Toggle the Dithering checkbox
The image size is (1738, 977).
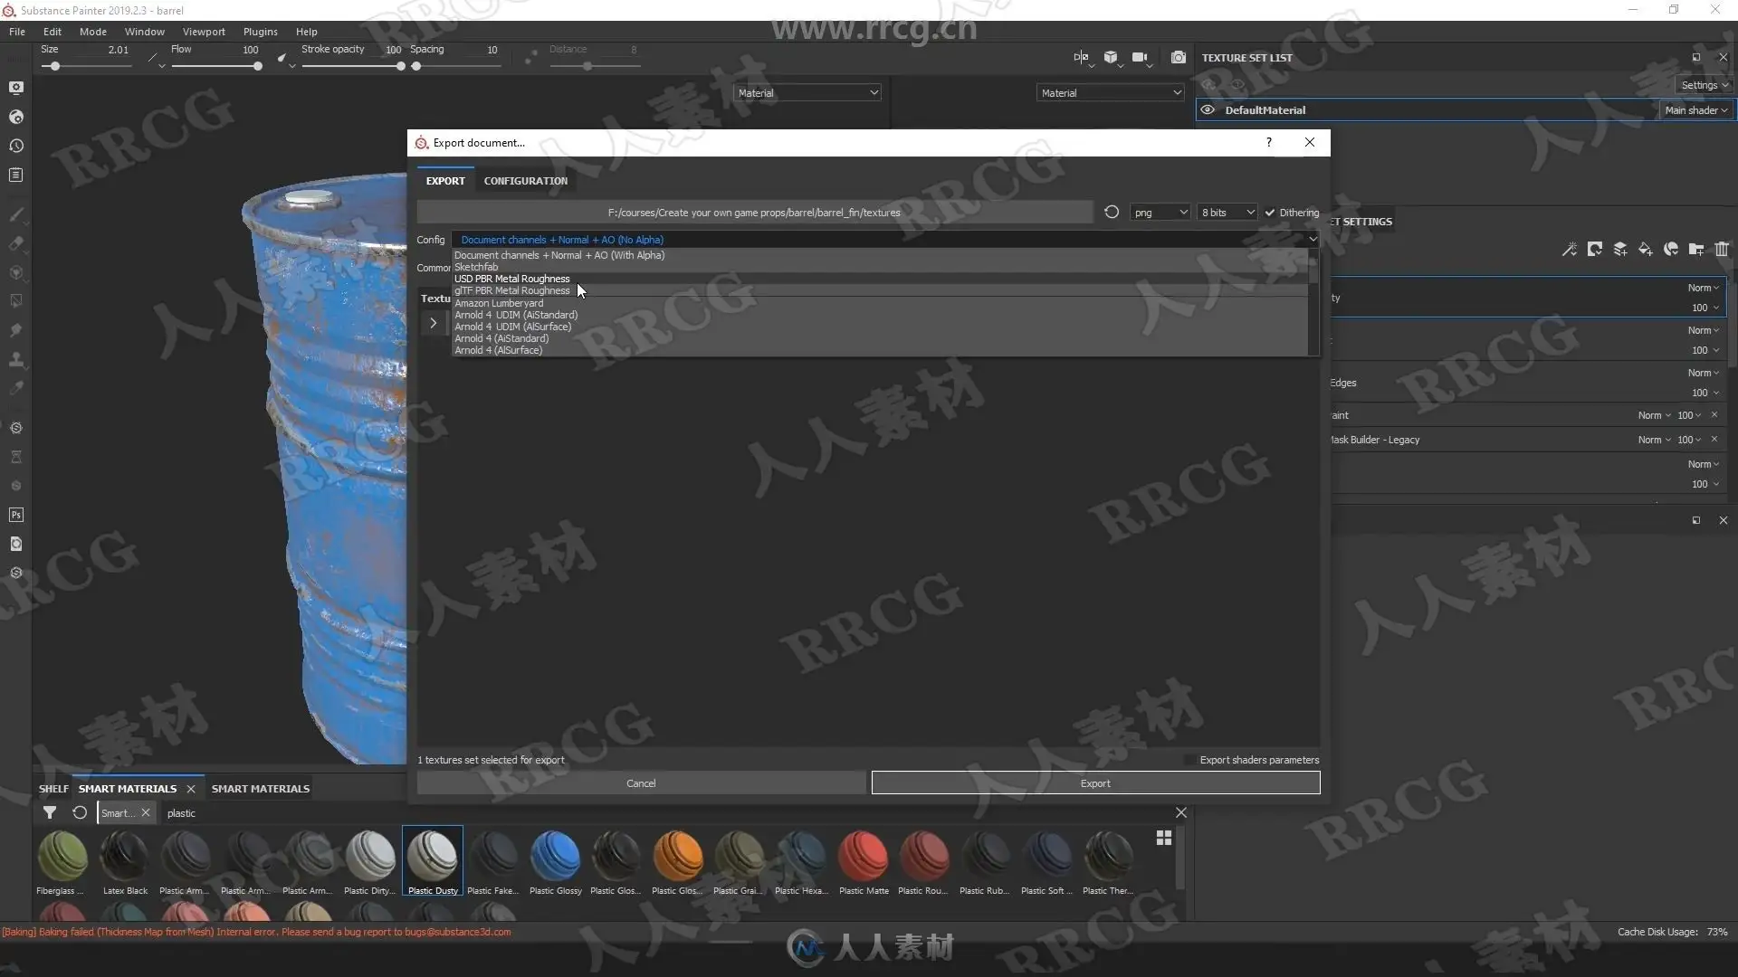1270,213
